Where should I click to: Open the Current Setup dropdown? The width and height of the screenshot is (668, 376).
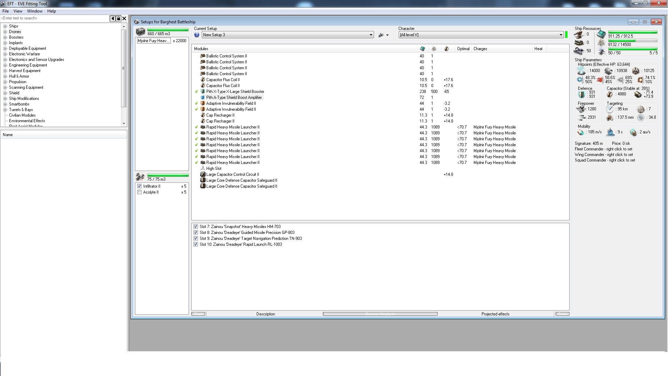coord(371,35)
